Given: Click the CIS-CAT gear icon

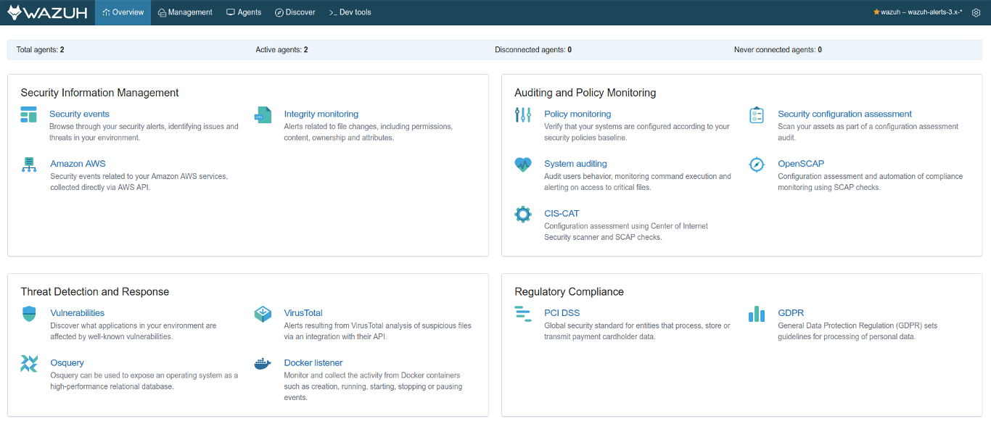Looking at the screenshot, I should point(523,214).
